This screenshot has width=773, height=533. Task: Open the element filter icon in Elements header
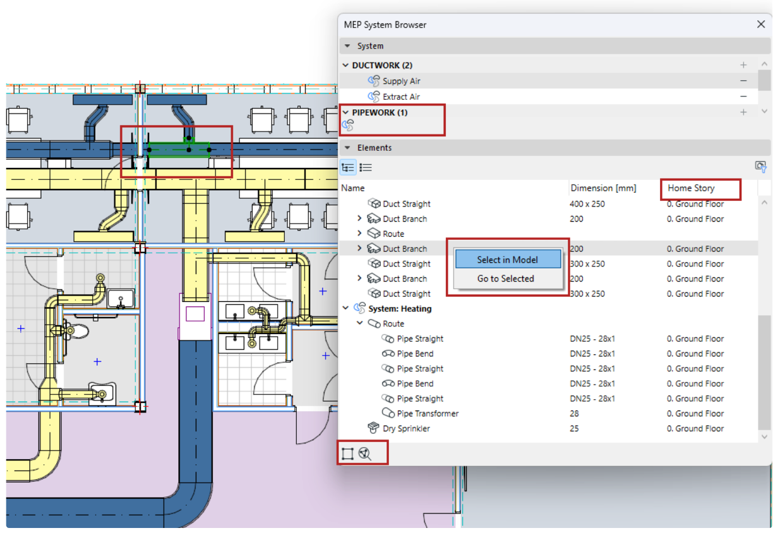(x=760, y=167)
